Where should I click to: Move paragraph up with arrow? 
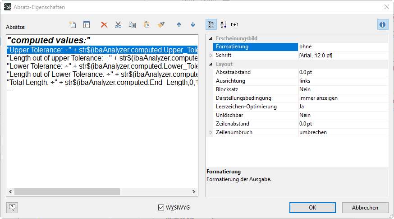pos(179,25)
